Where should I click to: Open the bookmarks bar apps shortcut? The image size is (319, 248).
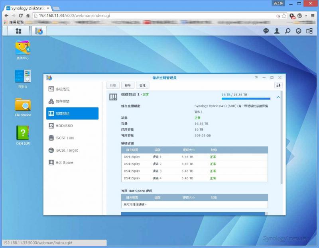pyautogui.click(x=14, y=22)
